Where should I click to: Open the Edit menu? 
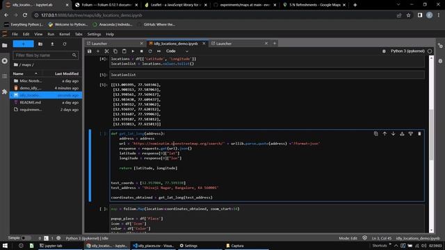click(26, 34)
